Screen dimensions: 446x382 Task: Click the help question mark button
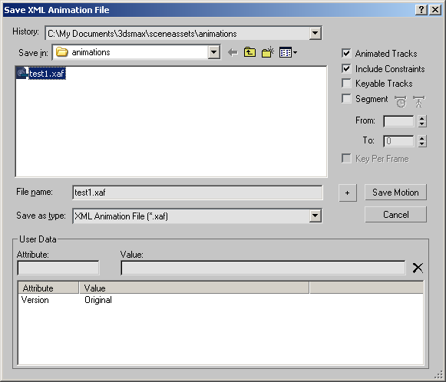click(421, 10)
